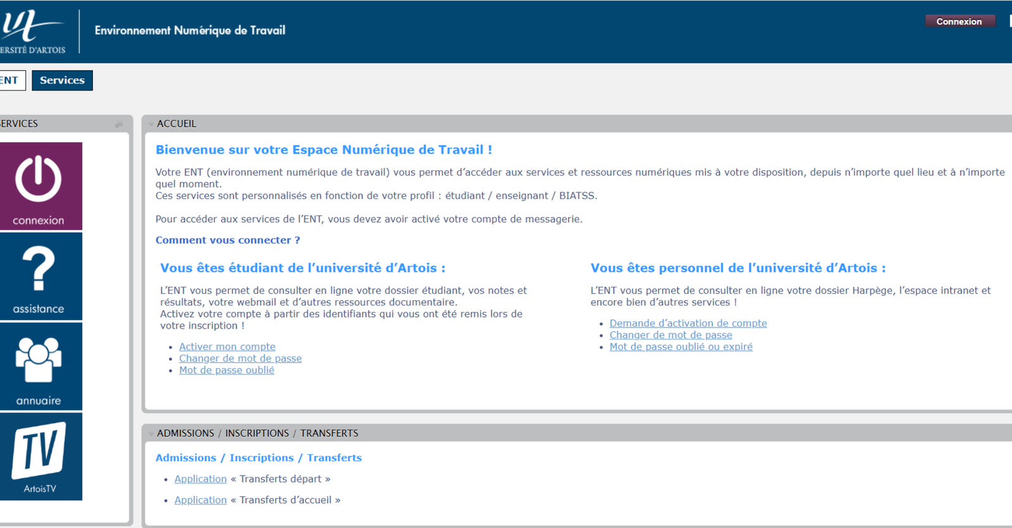Viewport: 1012px width, 528px height.
Task: Select the ENT tab
Action: click(x=9, y=80)
